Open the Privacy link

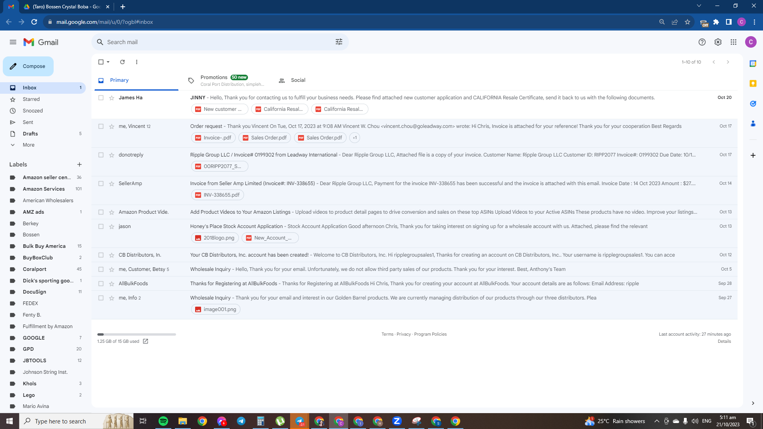(x=404, y=334)
